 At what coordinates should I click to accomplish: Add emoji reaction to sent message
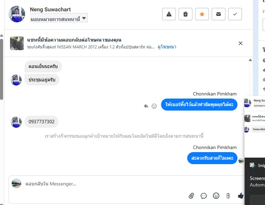(154, 106)
